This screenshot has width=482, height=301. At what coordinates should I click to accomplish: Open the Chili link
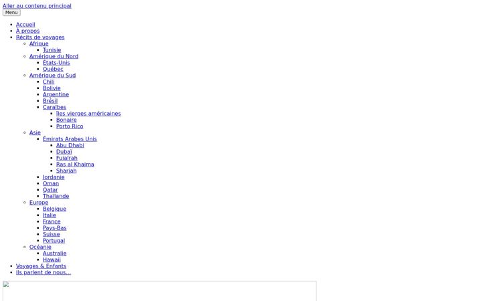[49, 82]
